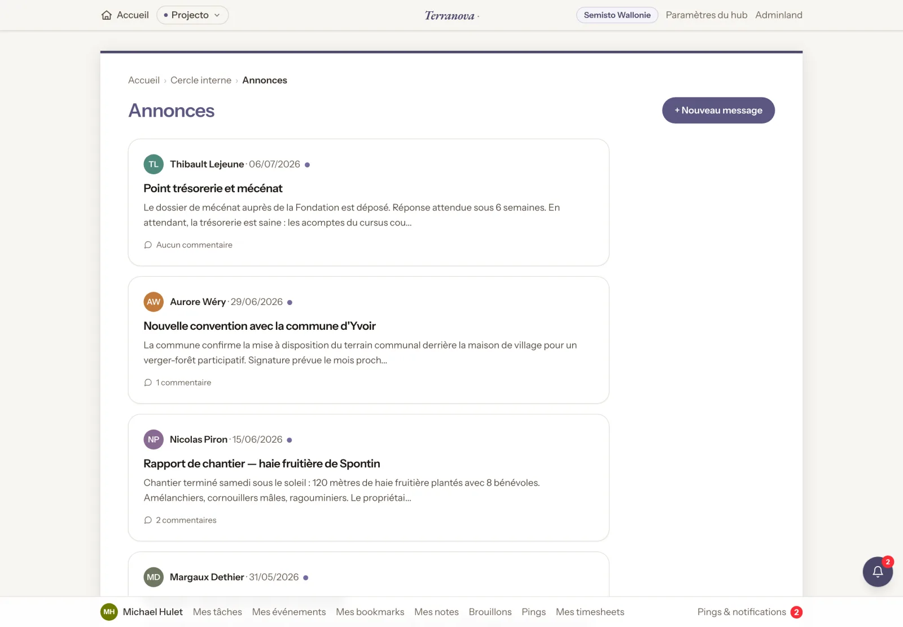Viewport: 903px width, 627px height.
Task: Click Aurore Wéry's AW avatar
Action: click(154, 302)
